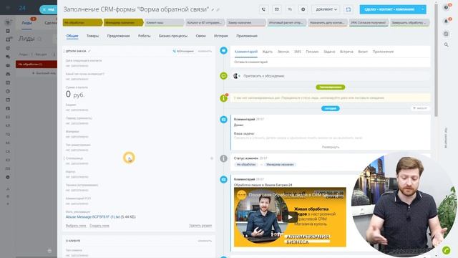Open the 'Документ' dropdown
This screenshot has width=458, height=258.
[326, 9]
